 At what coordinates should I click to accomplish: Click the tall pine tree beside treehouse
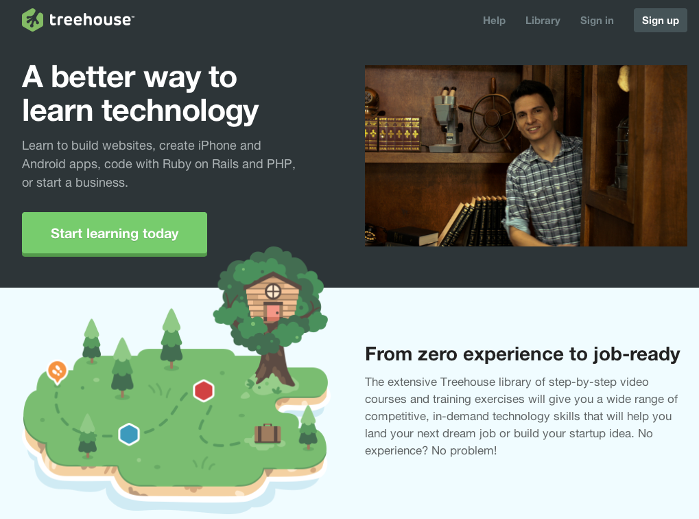[171, 338]
